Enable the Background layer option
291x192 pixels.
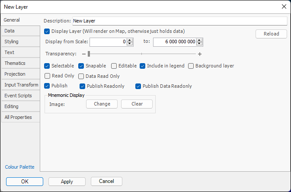[x=191, y=66]
